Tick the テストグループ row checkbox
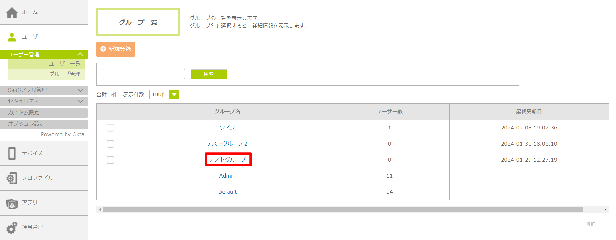This screenshot has height=240, width=616. (111, 160)
